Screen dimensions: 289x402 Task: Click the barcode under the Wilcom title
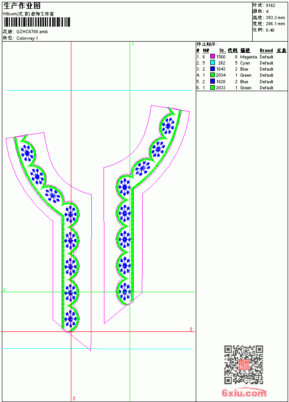point(37,22)
